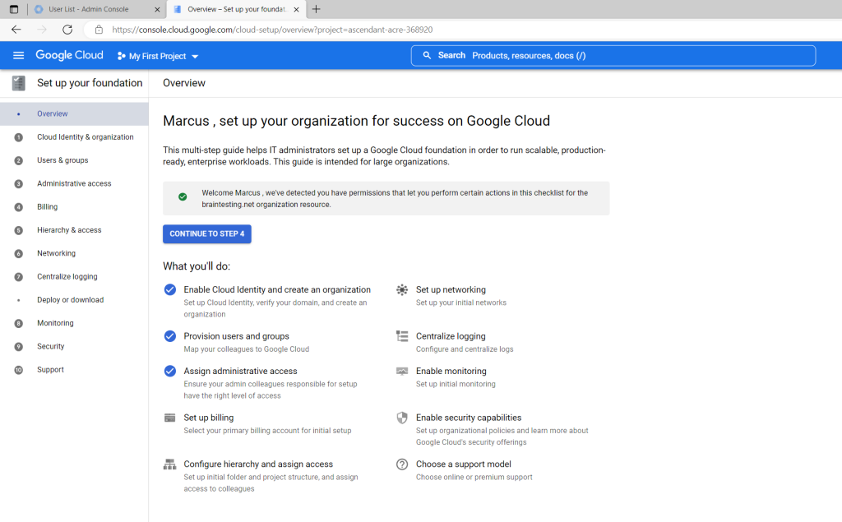Click the 'What you'll do:' heading
This screenshot has width=842, height=522.
pyautogui.click(x=197, y=266)
